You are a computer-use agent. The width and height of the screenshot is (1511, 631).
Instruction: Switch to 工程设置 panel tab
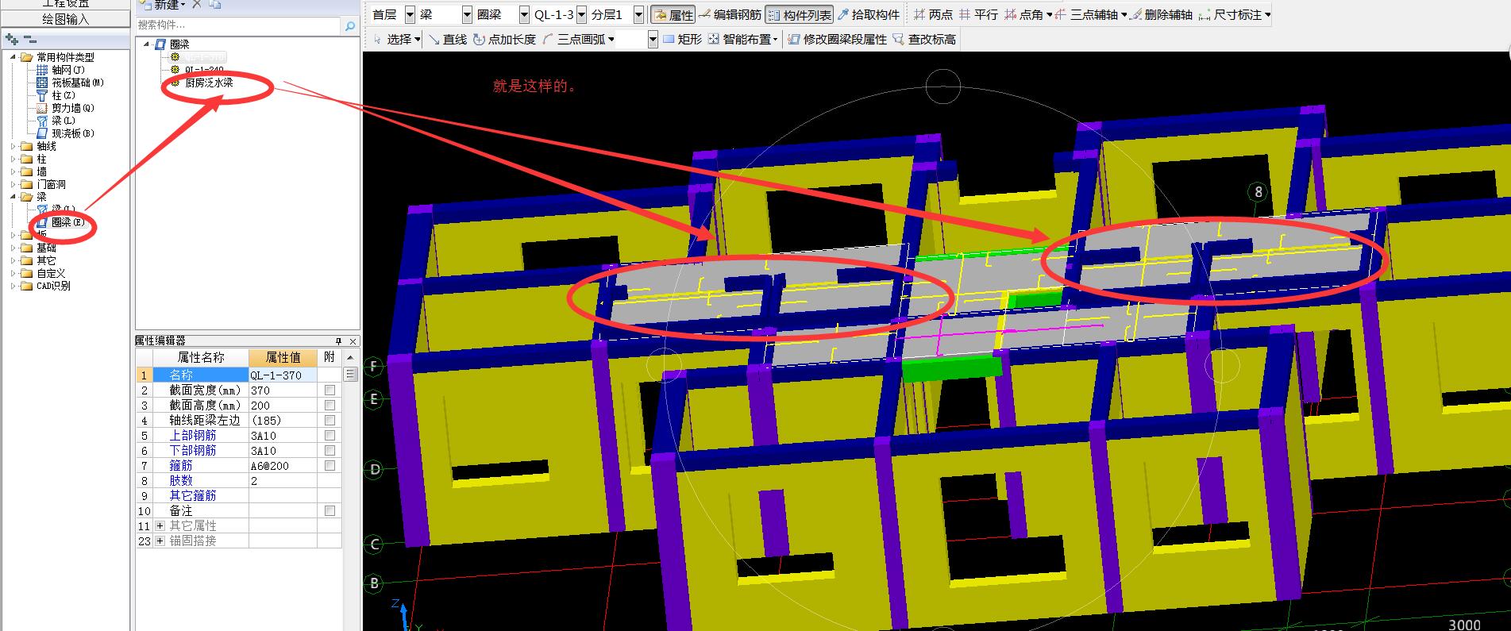click(x=65, y=4)
